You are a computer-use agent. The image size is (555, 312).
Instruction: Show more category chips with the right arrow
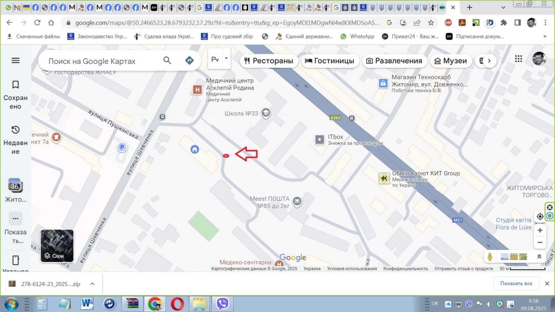coord(489,61)
